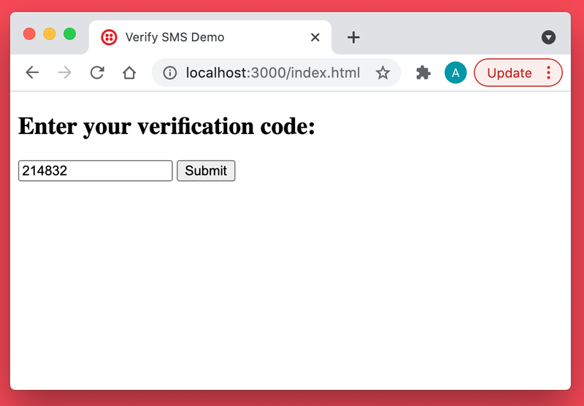This screenshot has width=584, height=406.
Task: Open the browser home page
Action: 129,72
